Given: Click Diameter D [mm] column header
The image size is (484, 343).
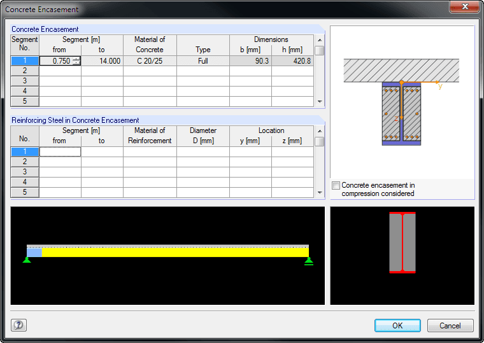Looking at the screenshot, I should tap(203, 136).
